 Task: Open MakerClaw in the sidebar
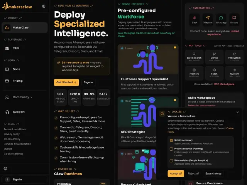pyautogui.click(x=25, y=28)
